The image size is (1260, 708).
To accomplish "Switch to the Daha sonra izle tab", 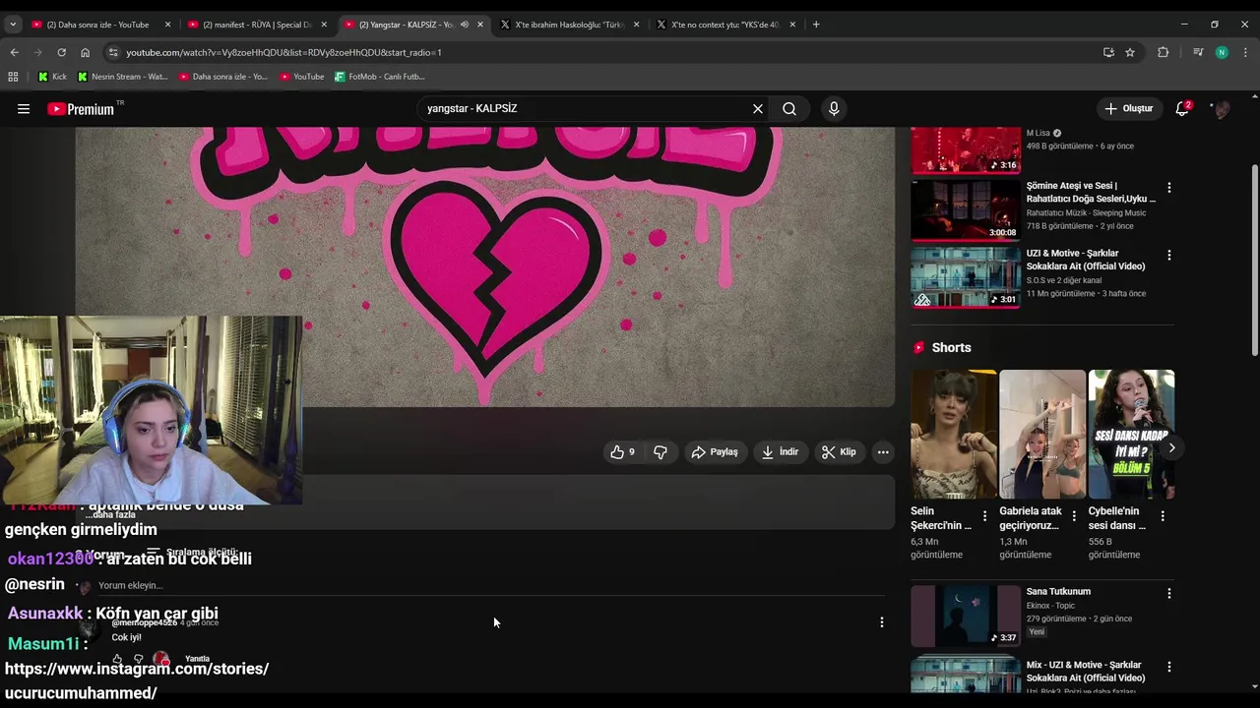I will point(97,25).
